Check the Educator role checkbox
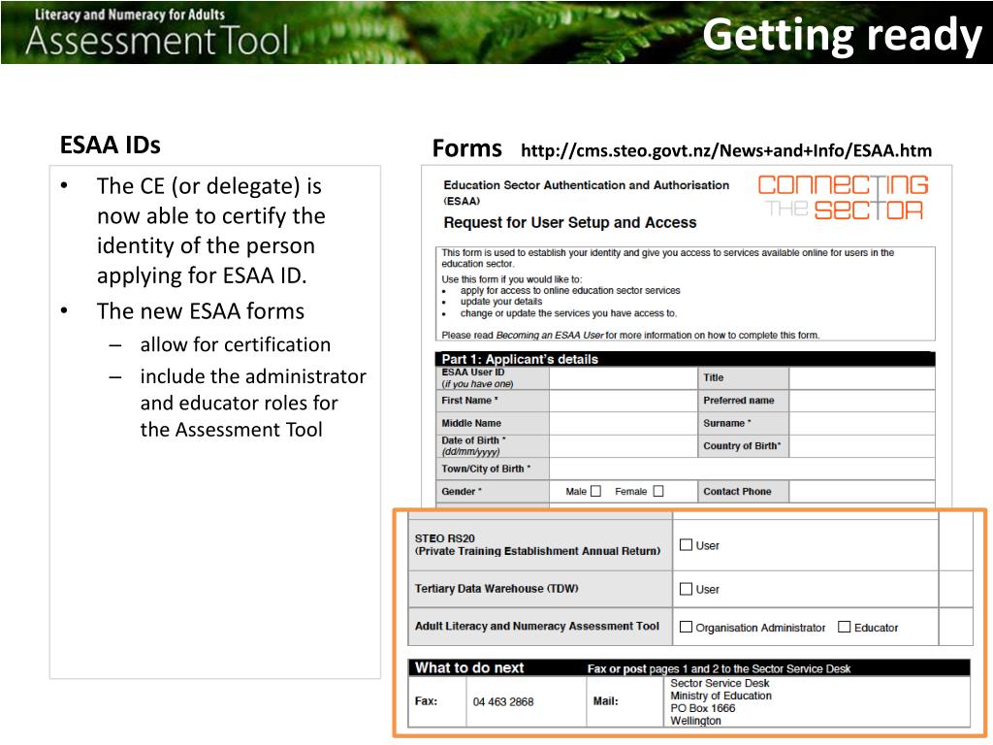 844,627
